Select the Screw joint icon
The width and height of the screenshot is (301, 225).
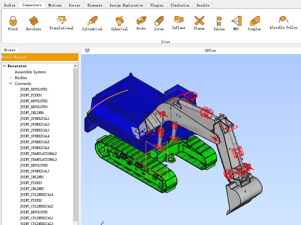(159, 23)
